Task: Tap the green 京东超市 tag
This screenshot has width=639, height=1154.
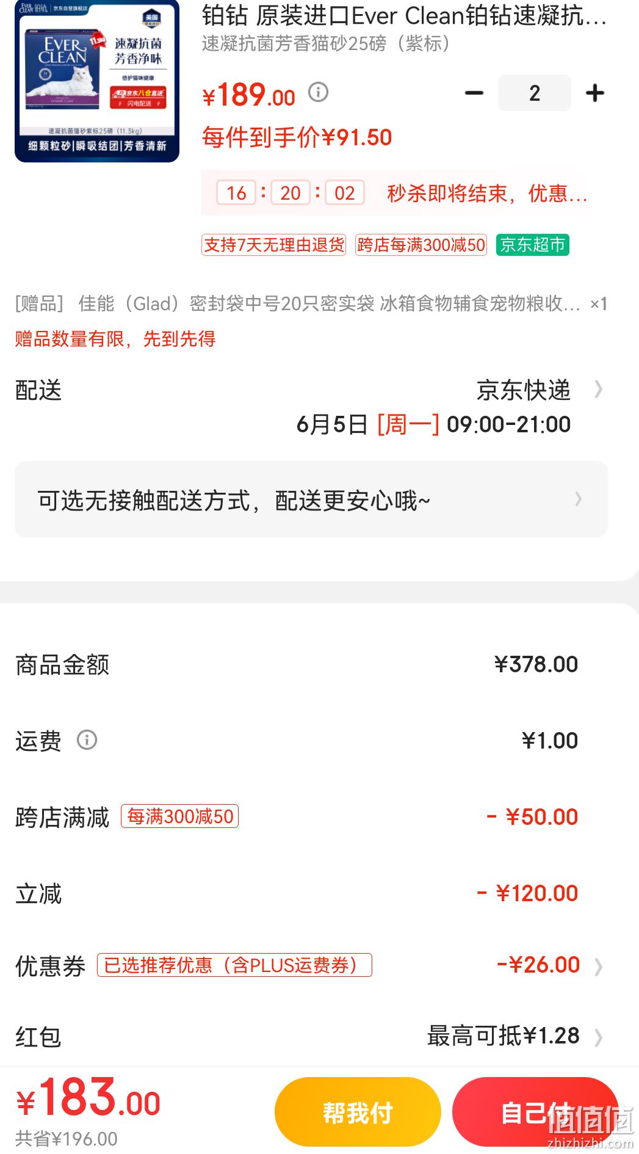Action: click(533, 245)
